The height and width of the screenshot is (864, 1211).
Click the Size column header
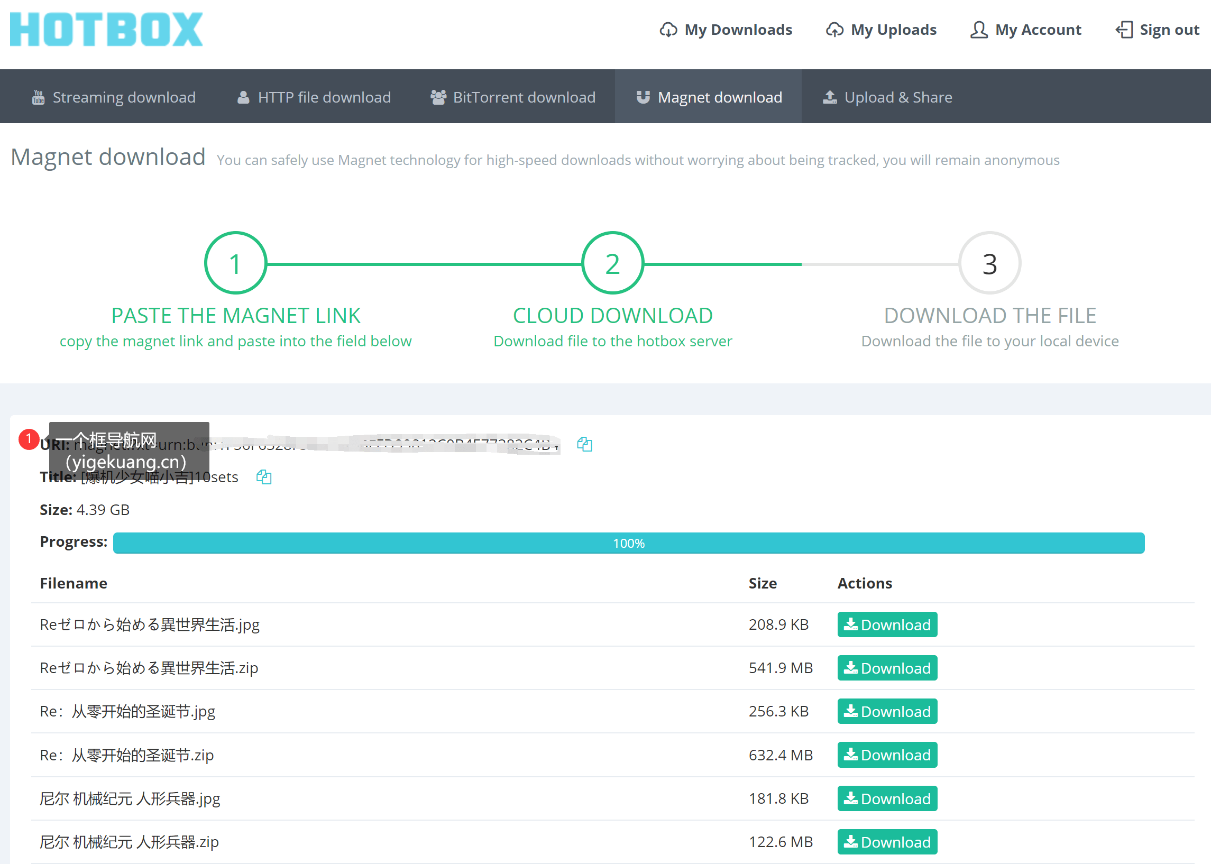pos(763,584)
